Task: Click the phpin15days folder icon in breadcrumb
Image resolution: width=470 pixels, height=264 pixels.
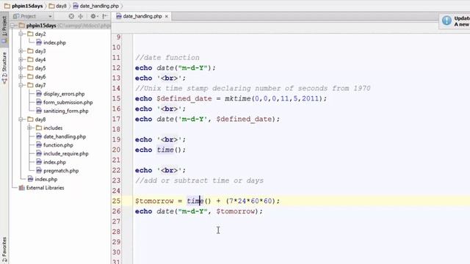Action: [x=7, y=6]
